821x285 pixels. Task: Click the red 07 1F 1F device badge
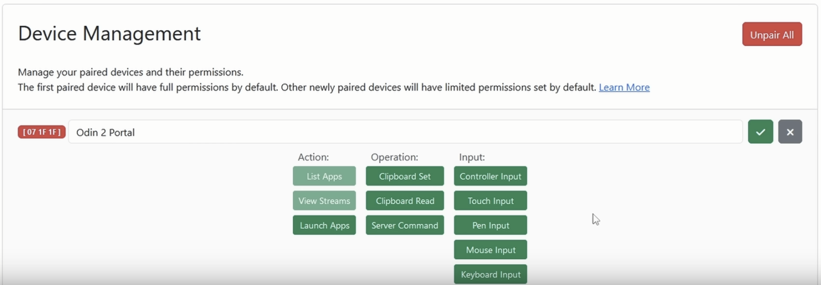[42, 132]
